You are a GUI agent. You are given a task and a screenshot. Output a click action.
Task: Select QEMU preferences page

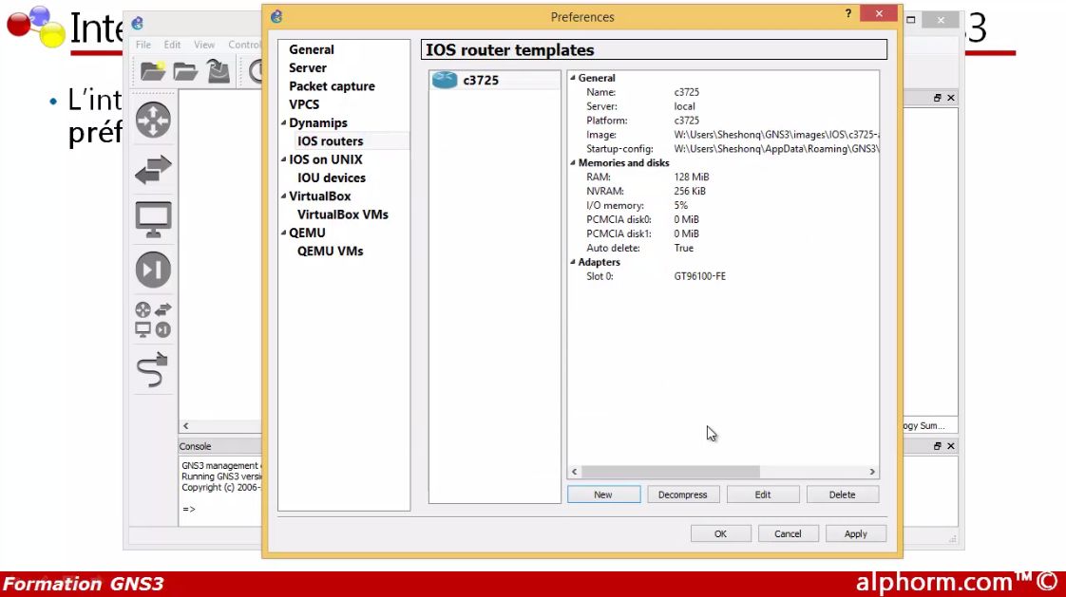(x=307, y=233)
